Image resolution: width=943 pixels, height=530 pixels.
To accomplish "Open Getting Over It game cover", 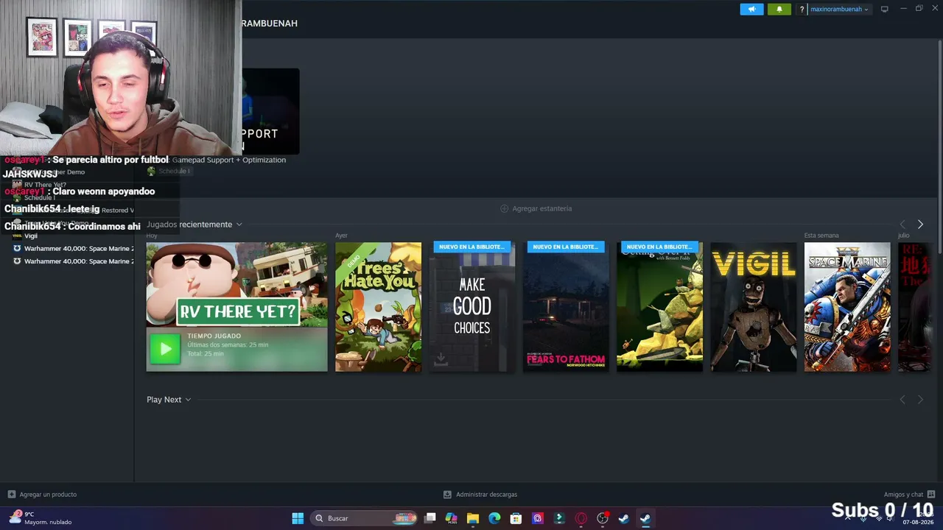I will click(659, 307).
